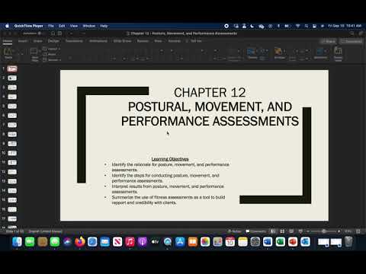Open the Apple menu
Viewport: 366px width, 274px height.
click(7, 26)
